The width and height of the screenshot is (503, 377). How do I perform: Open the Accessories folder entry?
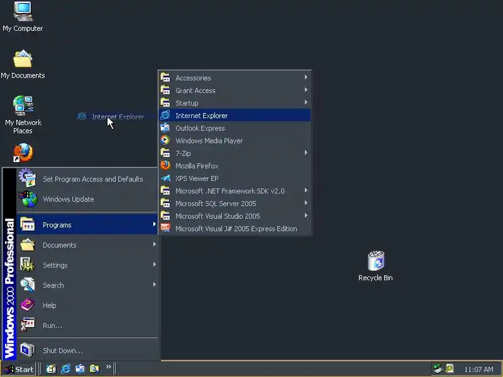tap(235, 77)
